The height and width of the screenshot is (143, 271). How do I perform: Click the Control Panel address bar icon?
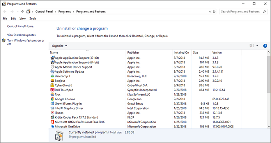point(28,12)
